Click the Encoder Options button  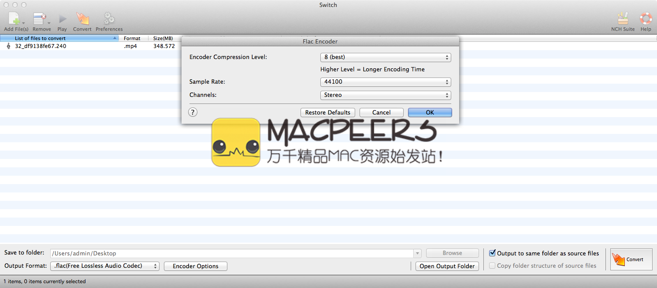click(x=196, y=266)
